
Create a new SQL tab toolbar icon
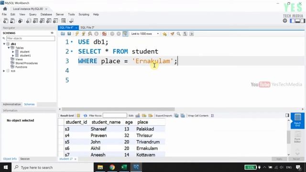tap(6, 21)
